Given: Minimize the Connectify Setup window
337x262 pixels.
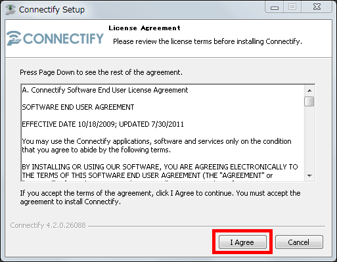Looking at the screenshot, I should (275, 7).
